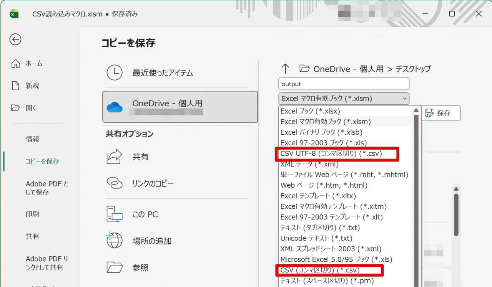492x287 pixels.
Task: Click the file type list scrollbar up arrow
Action: (416, 111)
